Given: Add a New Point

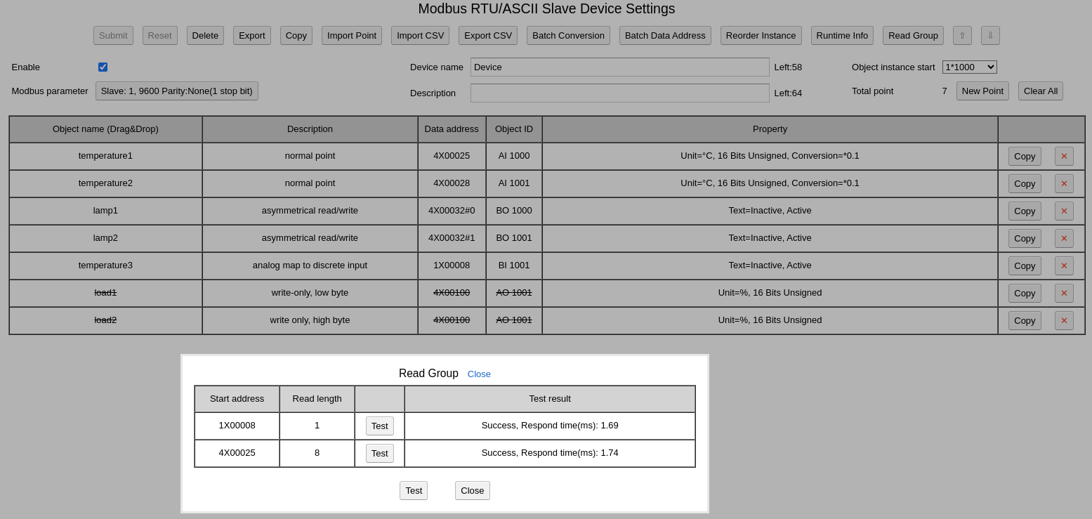Looking at the screenshot, I should click(x=982, y=91).
